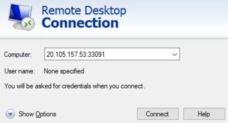Click the User name label
The image size is (228, 123).
point(20,71)
